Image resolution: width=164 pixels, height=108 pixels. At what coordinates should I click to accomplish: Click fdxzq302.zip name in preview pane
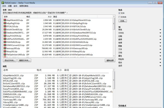[x=10, y=102]
